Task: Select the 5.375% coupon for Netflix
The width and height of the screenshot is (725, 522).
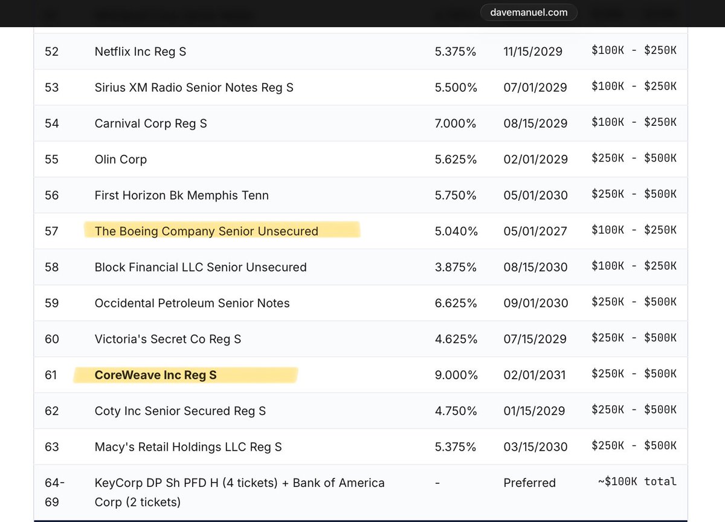Action: tap(456, 51)
